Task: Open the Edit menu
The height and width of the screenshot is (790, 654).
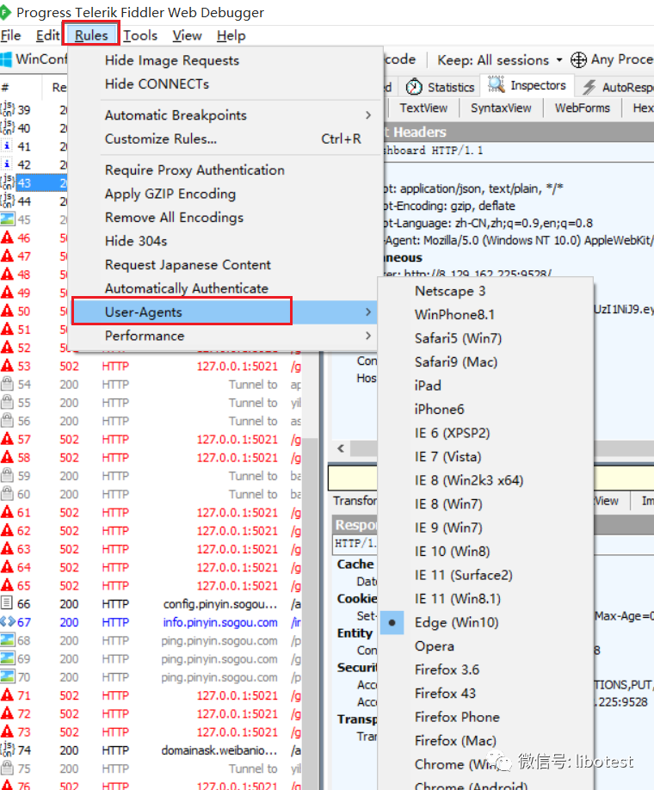Action: pyautogui.click(x=47, y=36)
